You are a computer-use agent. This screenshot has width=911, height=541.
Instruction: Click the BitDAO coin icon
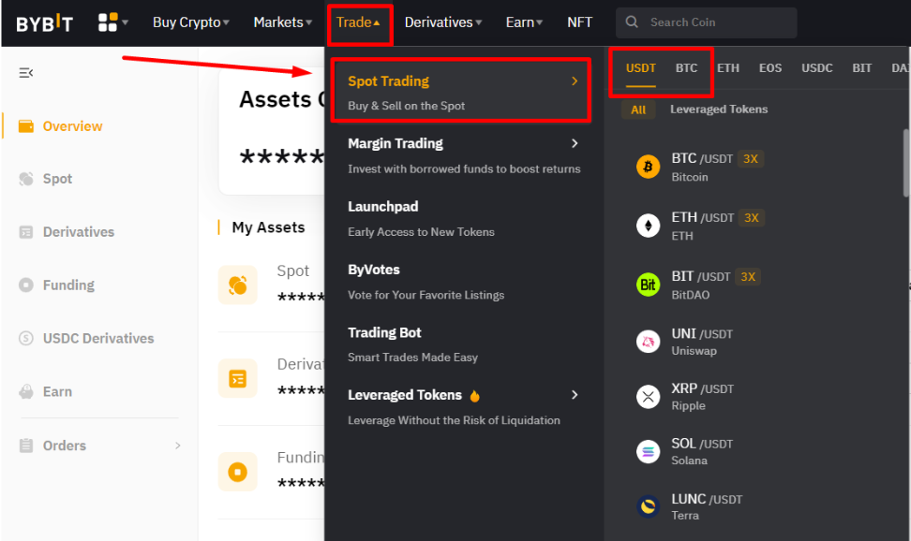pyautogui.click(x=648, y=285)
